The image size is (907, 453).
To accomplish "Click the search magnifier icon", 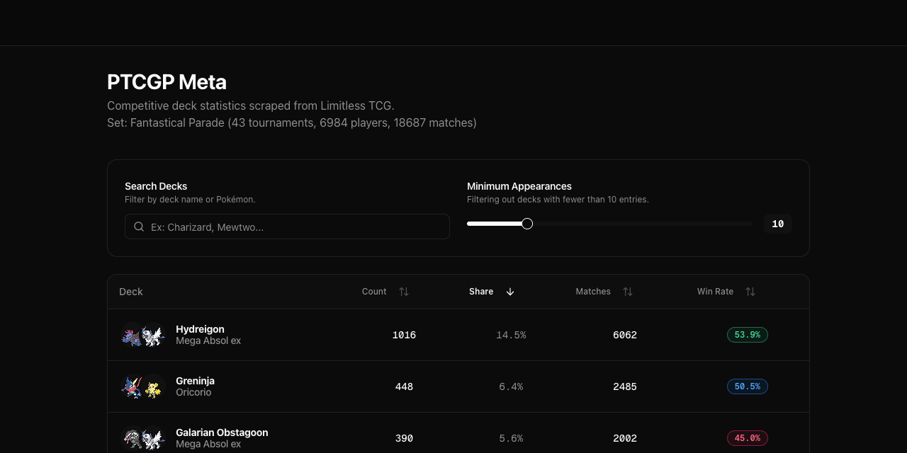I will point(139,227).
